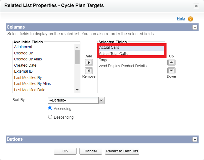This screenshot has height=160, width=204.
Task: Click the Remove left-arrow button
Action: pyautogui.click(x=89, y=71)
